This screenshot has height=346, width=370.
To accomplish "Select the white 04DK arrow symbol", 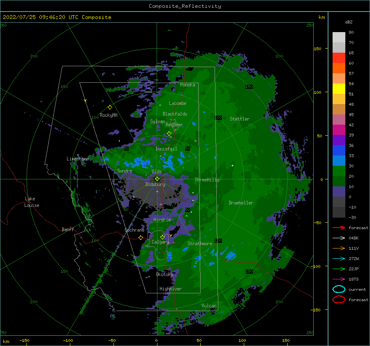I will (x=339, y=238).
